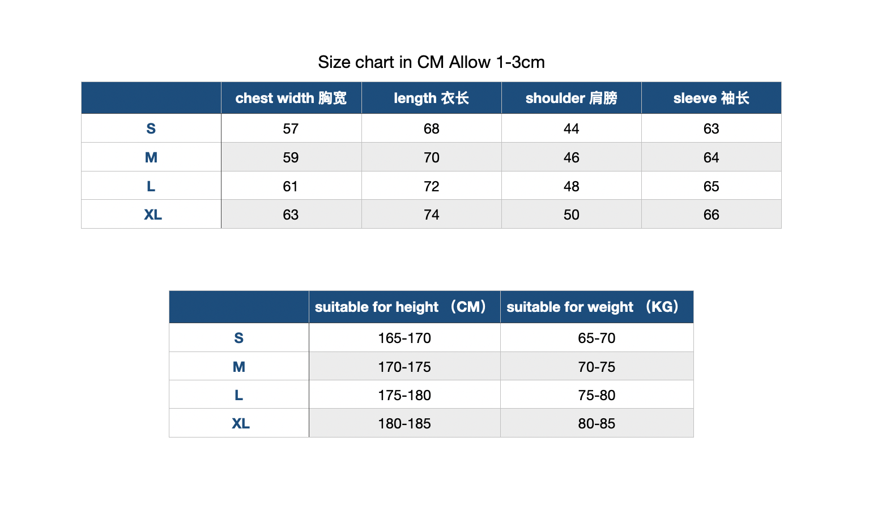Click size S row label in top table
869x506 pixels.
coord(151,128)
